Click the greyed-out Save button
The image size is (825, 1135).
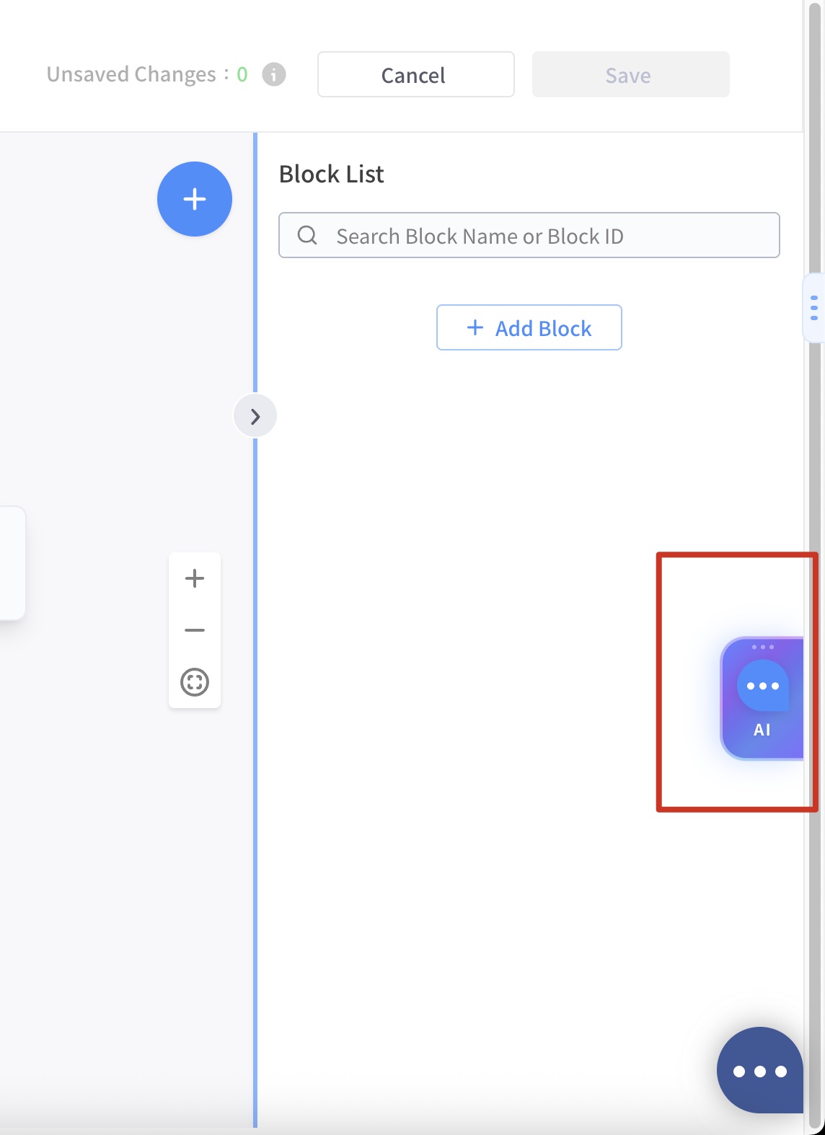tap(631, 74)
